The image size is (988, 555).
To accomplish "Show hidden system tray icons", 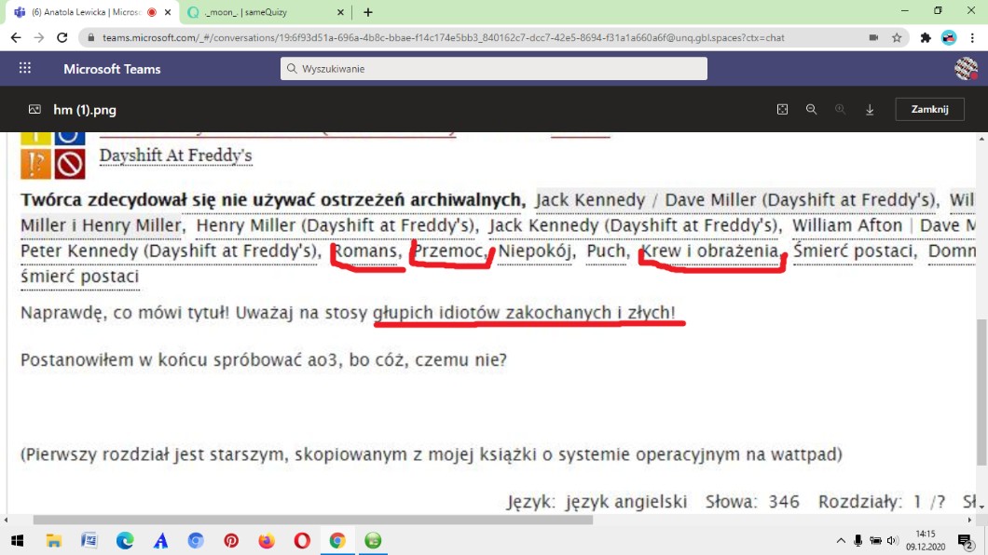I will pos(841,540).
